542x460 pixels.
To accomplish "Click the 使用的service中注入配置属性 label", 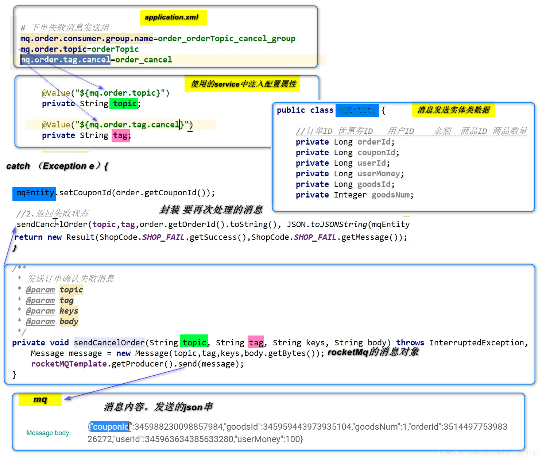I will (x=243, y=84).
